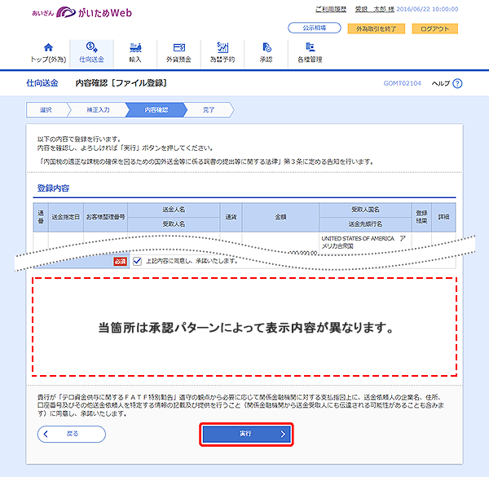Open 公示相場 published rates button

point(315,28)
